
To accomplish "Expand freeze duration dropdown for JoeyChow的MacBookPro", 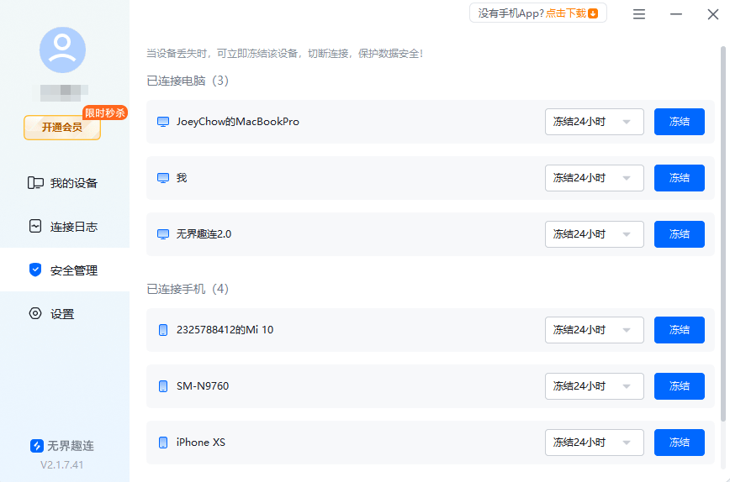I will coord(594,122).
